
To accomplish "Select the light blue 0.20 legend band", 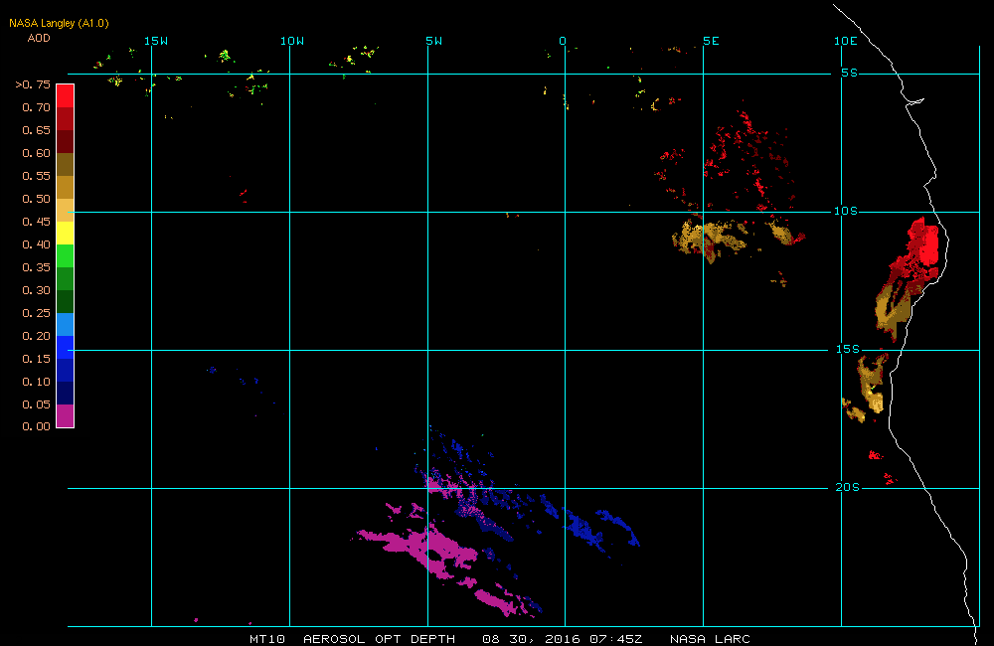I will (66, 324).
